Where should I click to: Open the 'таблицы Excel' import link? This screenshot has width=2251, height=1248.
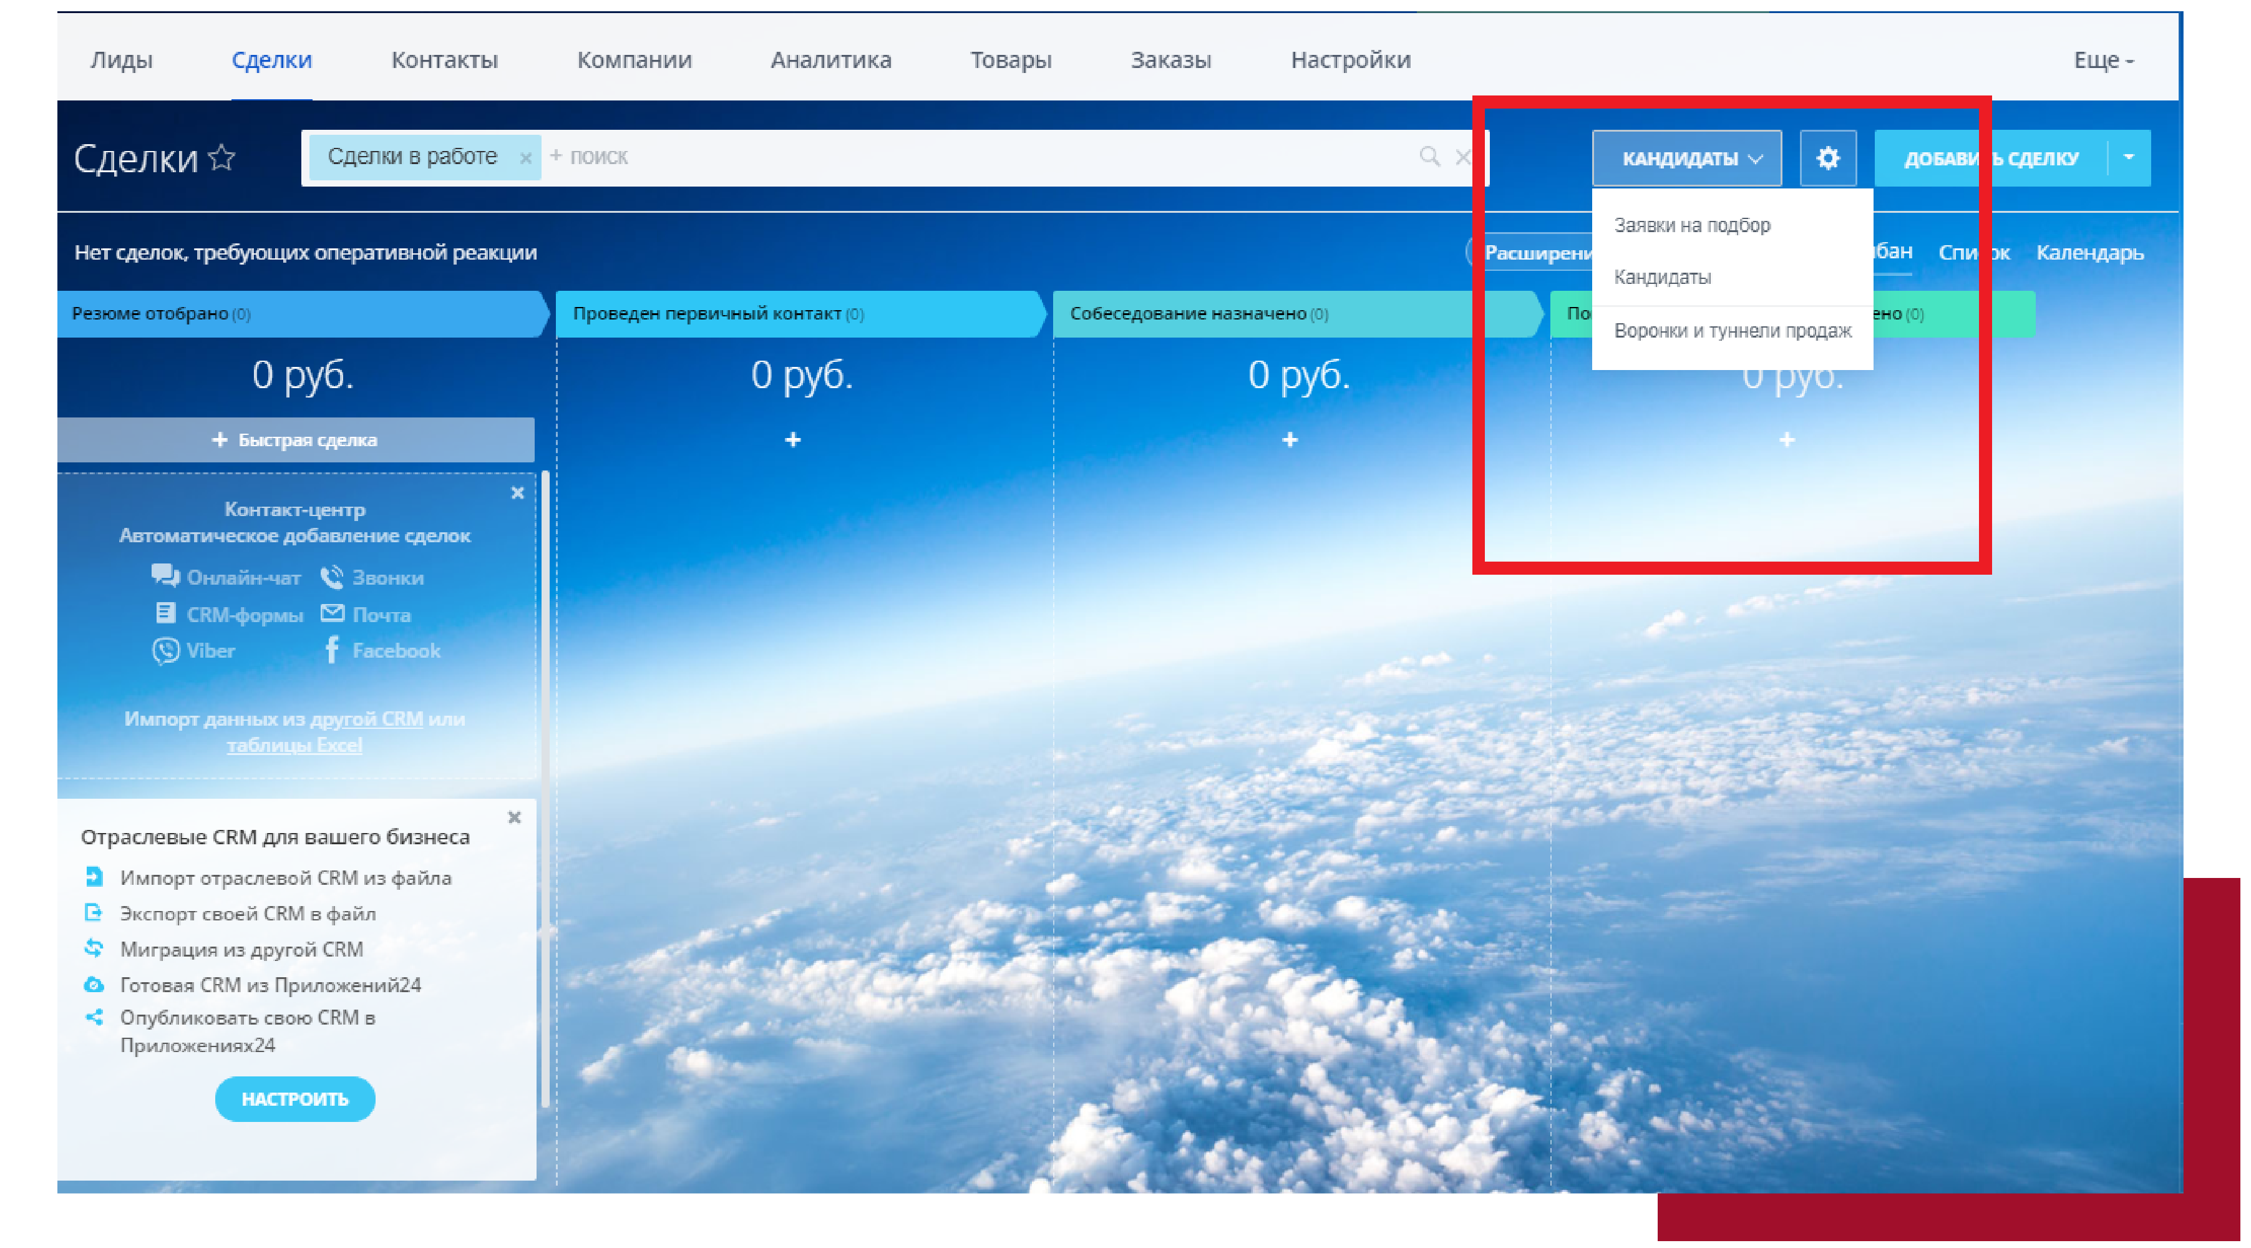coord(294,746)
